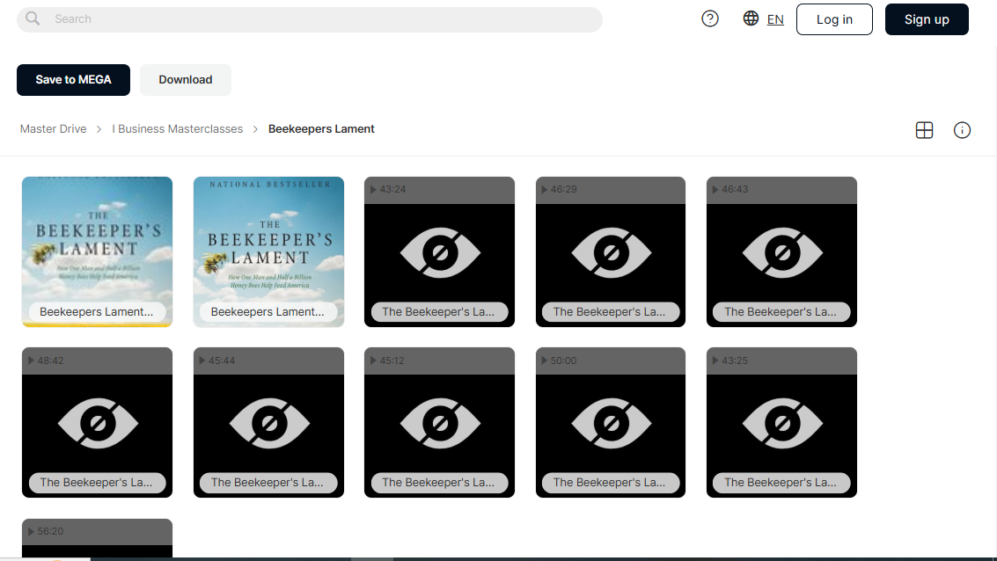The image size is (997, 561).
Task: Click the magnifier icon in the search bar
Action: (x=33, y=19)
